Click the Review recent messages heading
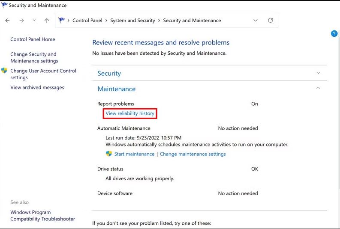The height and width of the screenshot is (229, 340). click(x=161, y=43)
